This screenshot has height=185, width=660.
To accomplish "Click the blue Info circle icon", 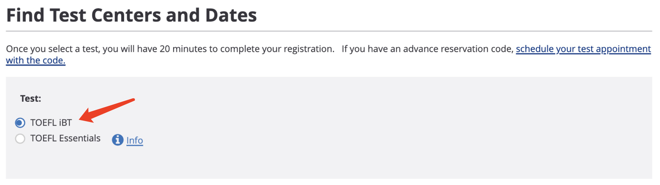I will pyautogui.click(x=118, y=140).
